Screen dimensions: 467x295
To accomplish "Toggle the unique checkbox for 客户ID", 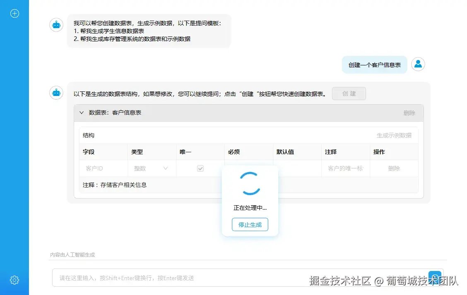I will click(x=200, y=168).
